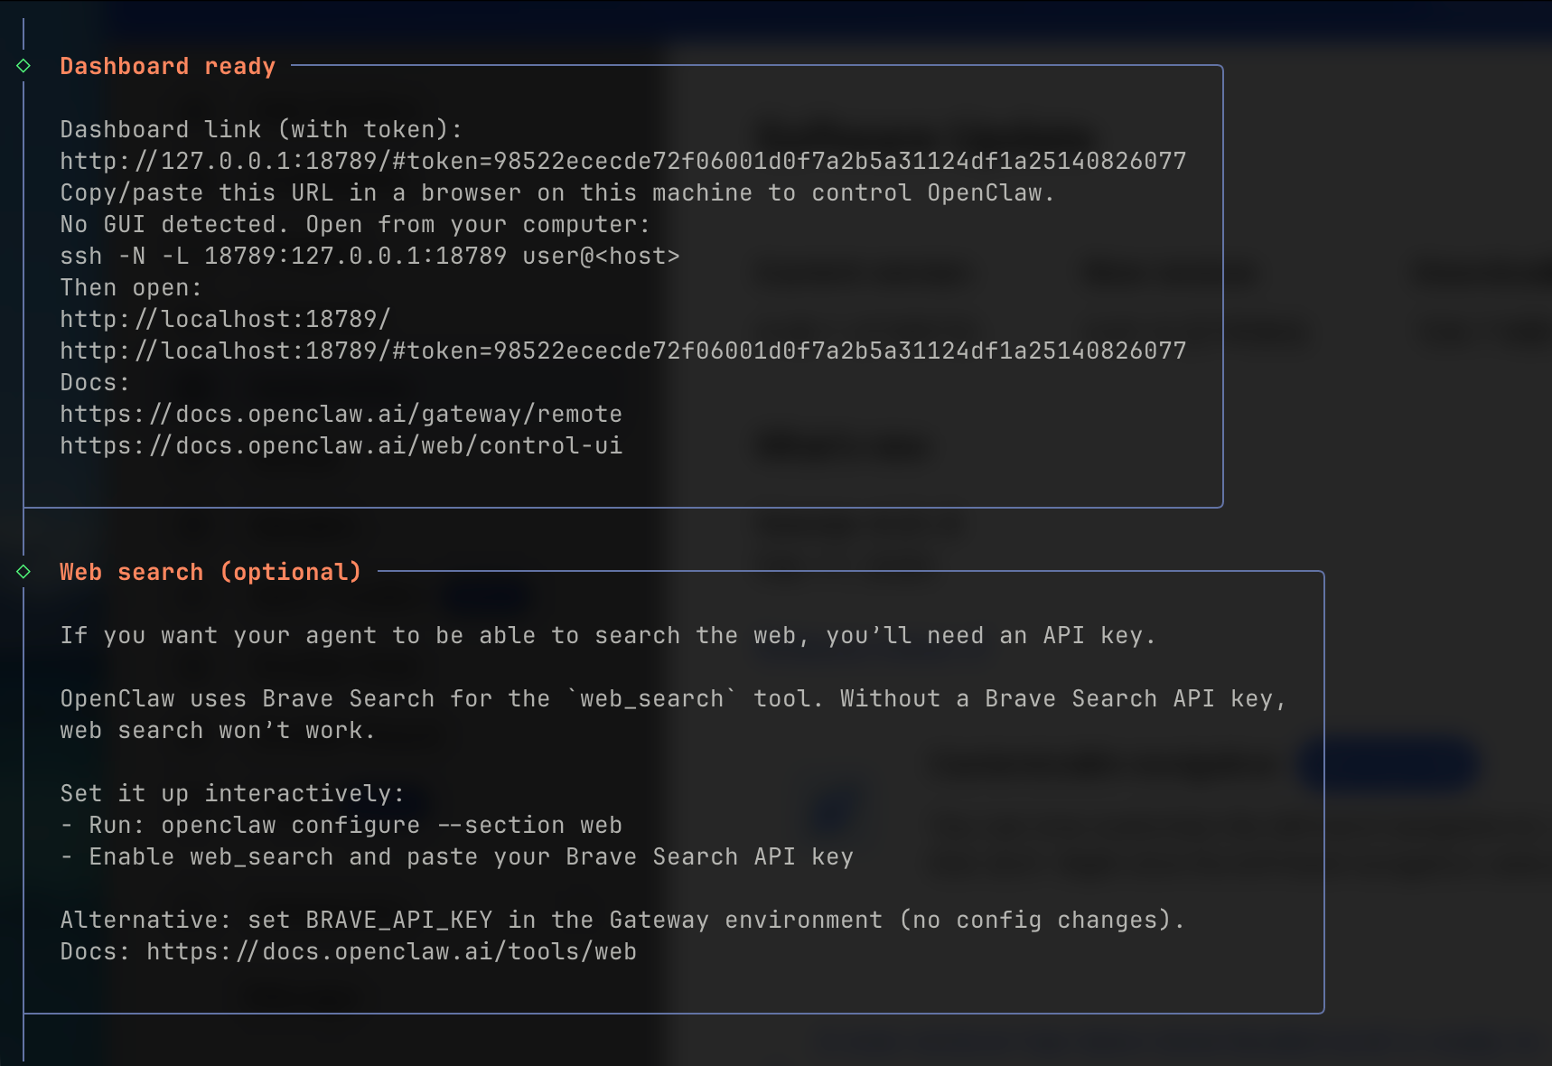Image resolution: width=1552 pixels, height=1066 pixels.
Task: Click the Dashboard link (with token) label
Action: click(x=261, y=130)
